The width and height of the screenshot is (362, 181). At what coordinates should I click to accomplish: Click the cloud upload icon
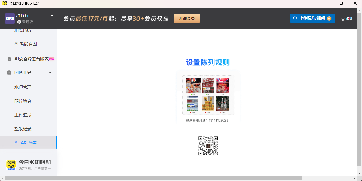pyautogui.click(x=295, y=18)
